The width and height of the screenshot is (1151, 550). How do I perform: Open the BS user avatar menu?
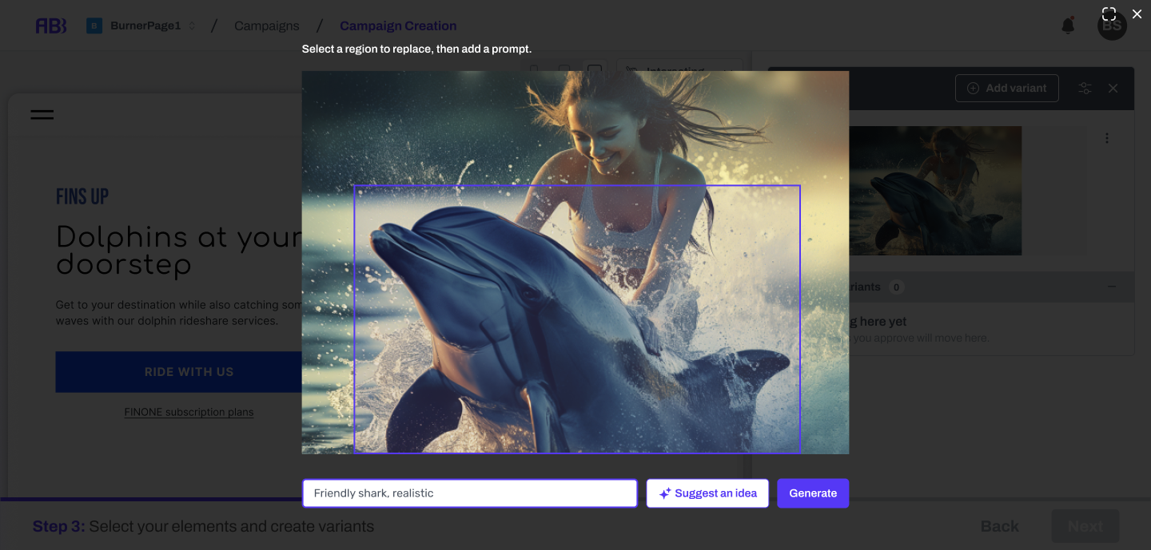[x=1112, y=26]
